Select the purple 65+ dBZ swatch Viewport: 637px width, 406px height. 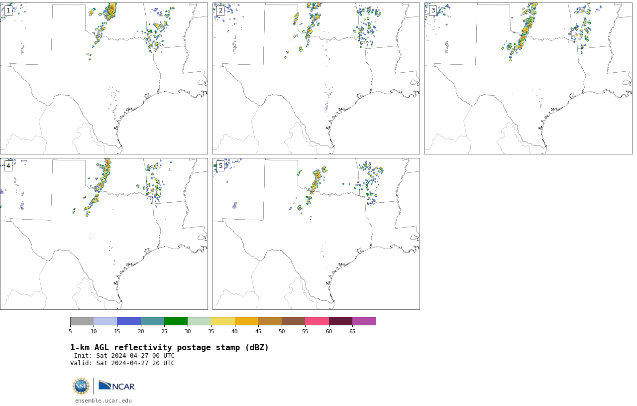(364, 321)
